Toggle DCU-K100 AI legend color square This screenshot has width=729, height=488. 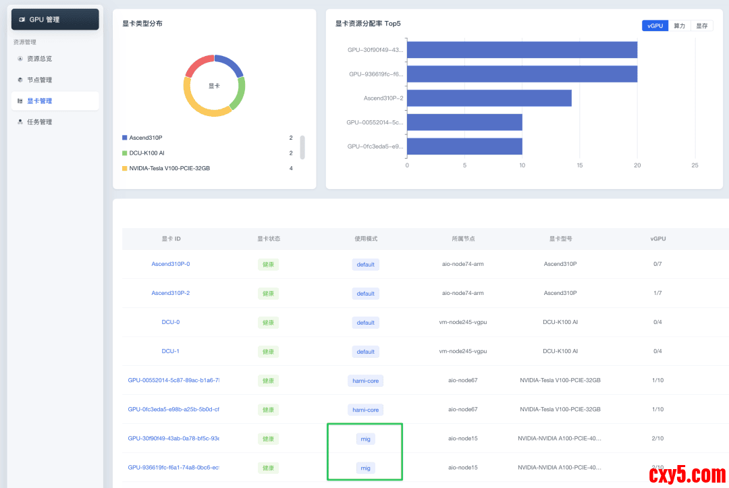(x=124, y=153)
